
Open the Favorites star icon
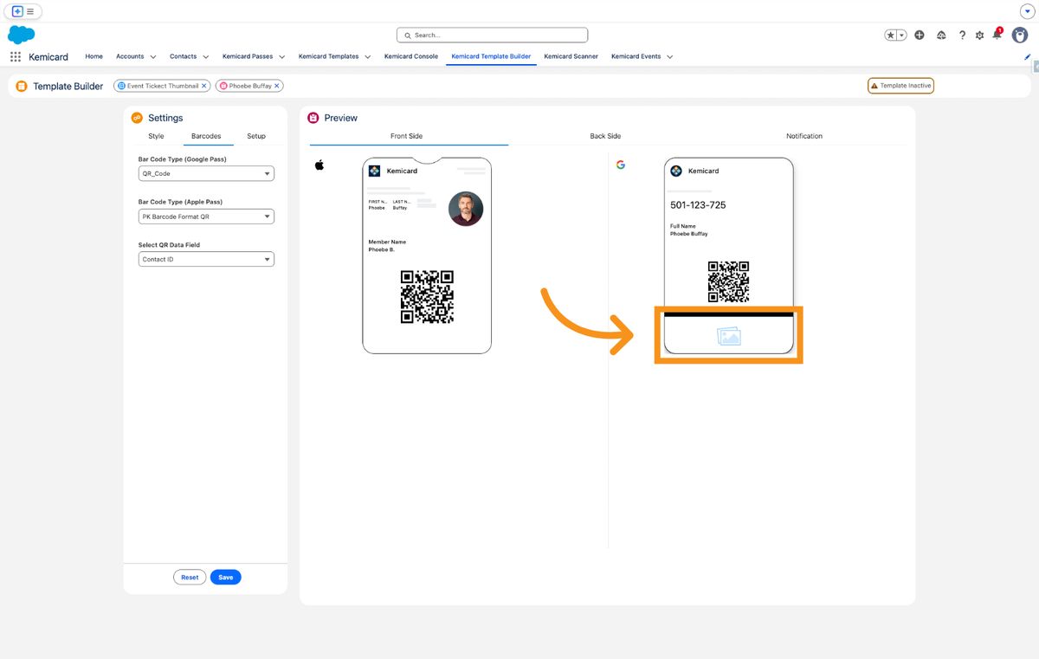point(891,35)
